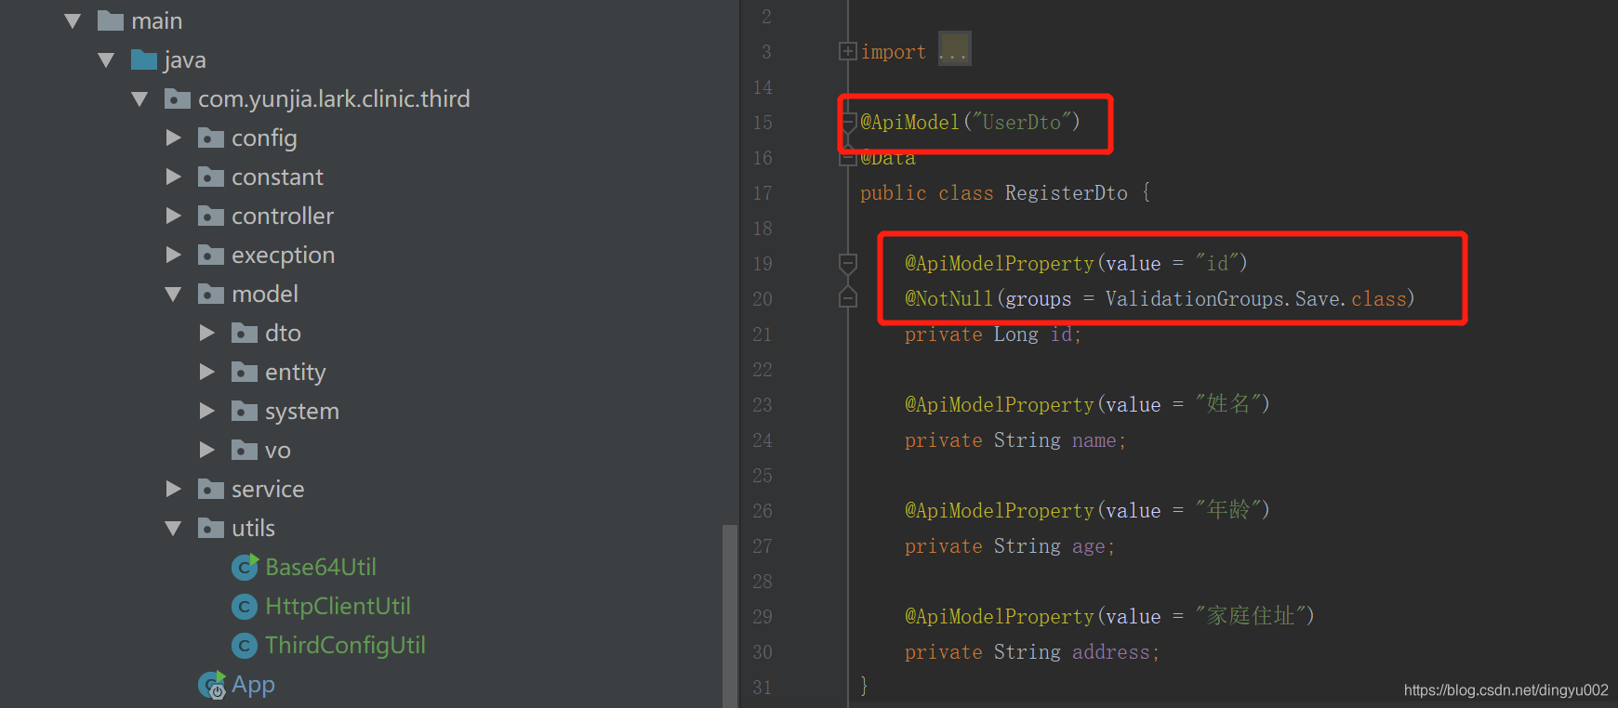Collapse com.yunjia.lark.clinic.third package arrow
This screenshot has height=708, width=1618.
tap(139, 98)
